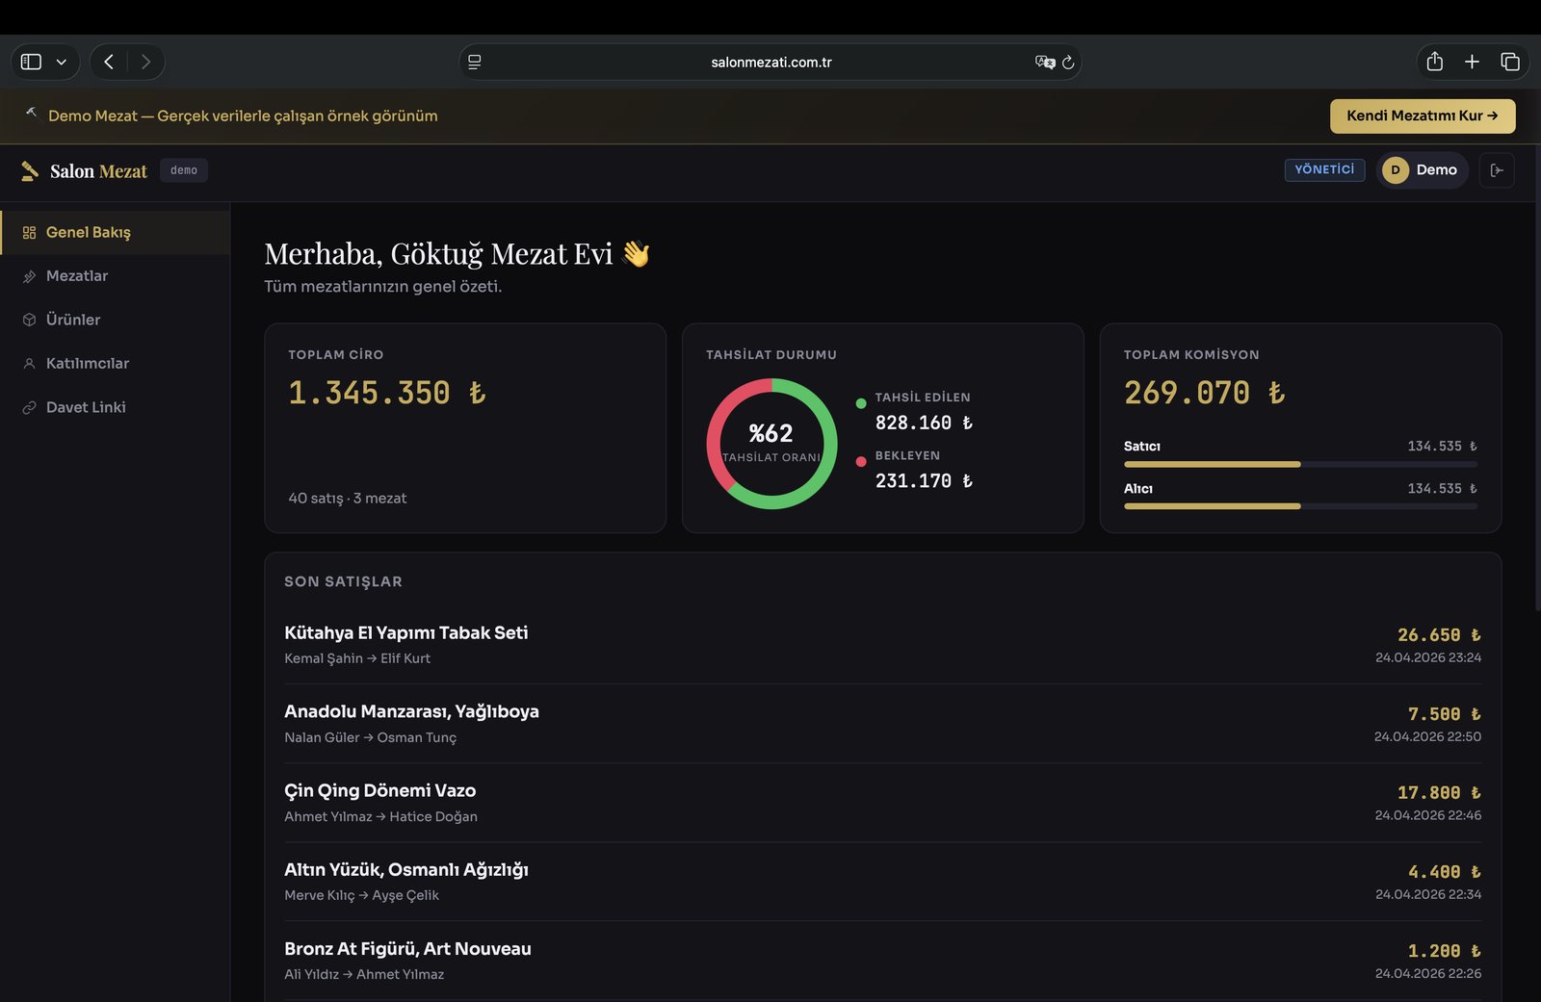Viewport: 1541px width, 1002px height.
Task: Go back with the browser arrow
Action: (109, 62)
